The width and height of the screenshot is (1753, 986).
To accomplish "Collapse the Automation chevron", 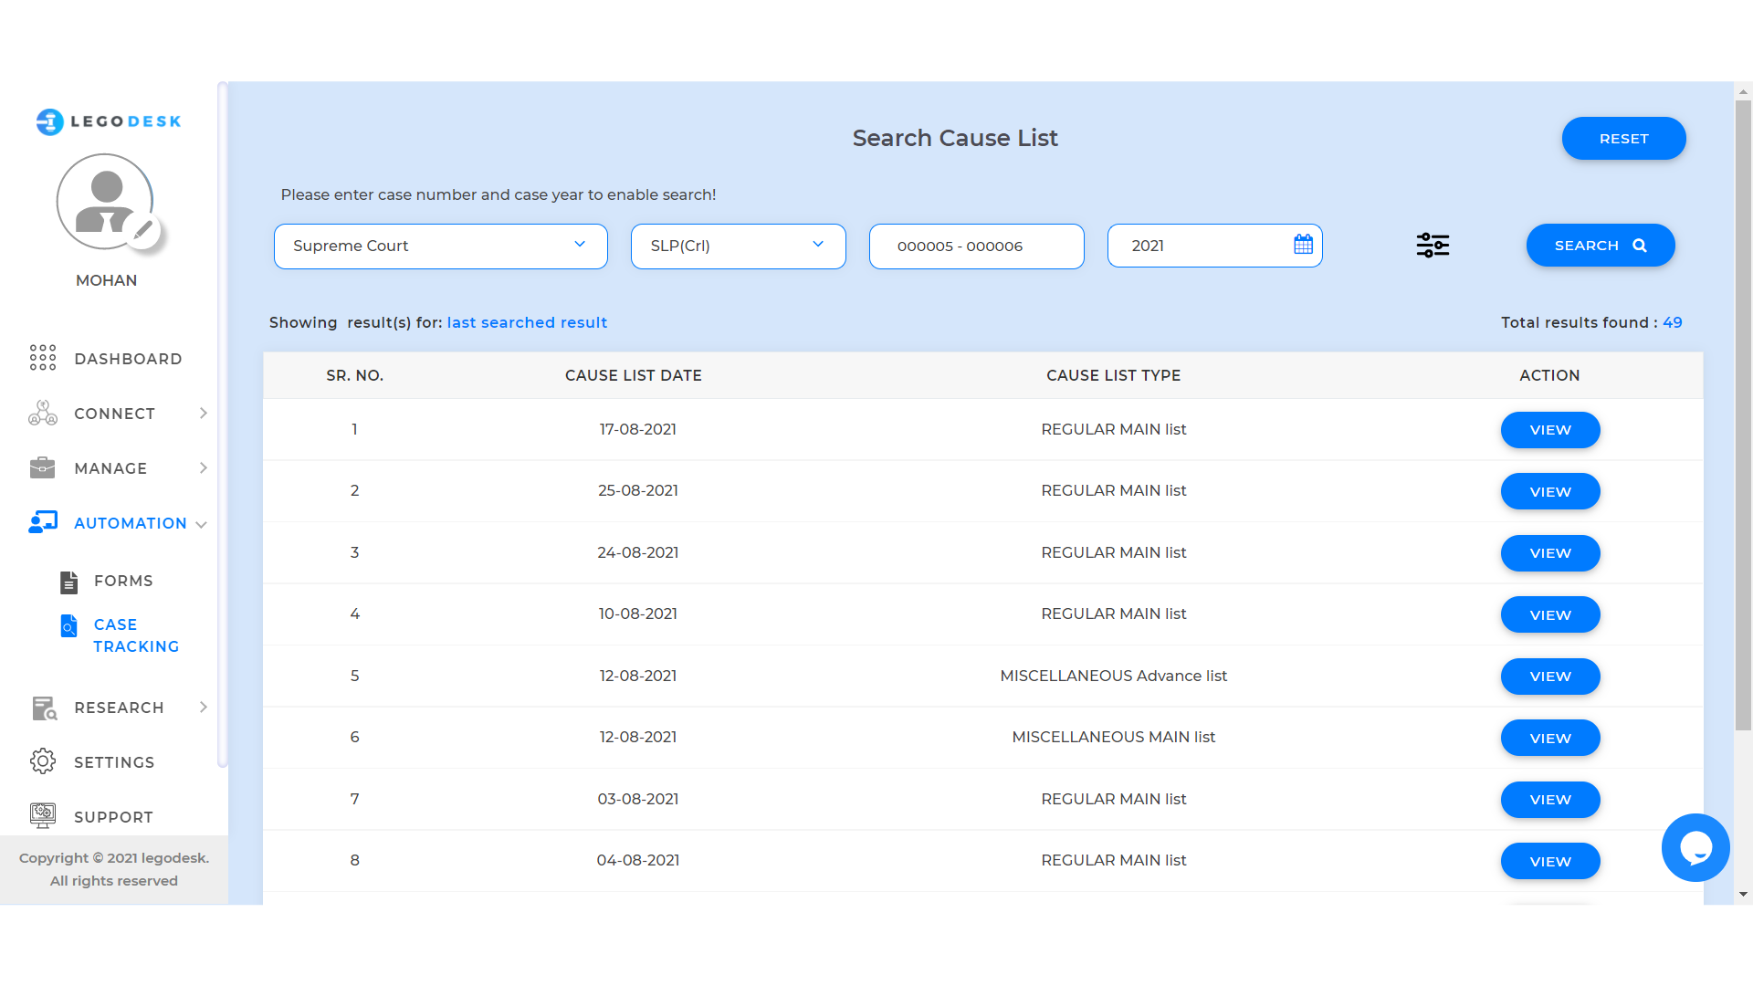I will (x=201, y=524).
